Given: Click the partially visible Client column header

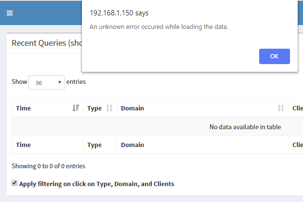Looking at the screenshot, I should pyautogui.click(x=298, y=108).
